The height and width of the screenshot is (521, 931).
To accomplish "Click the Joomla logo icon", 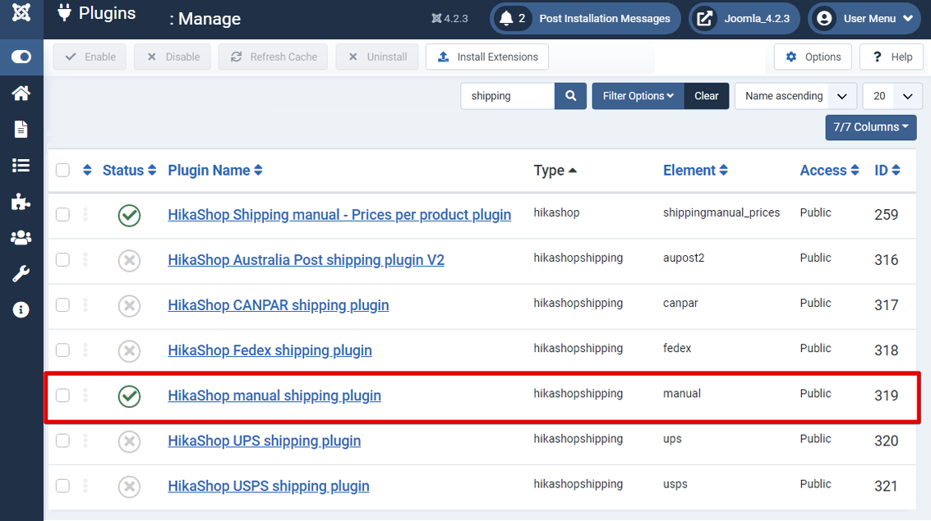I will click(x=21, y=11).
